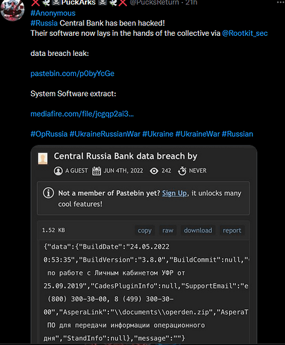Screen dimensions: 285x345
Task: Click the calendar date icon
Action: (x=97, y=171)
